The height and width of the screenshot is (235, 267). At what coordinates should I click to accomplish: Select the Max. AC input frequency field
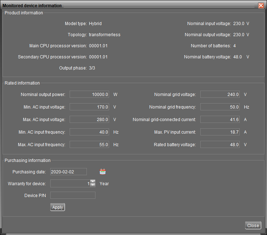pos(89,144)
